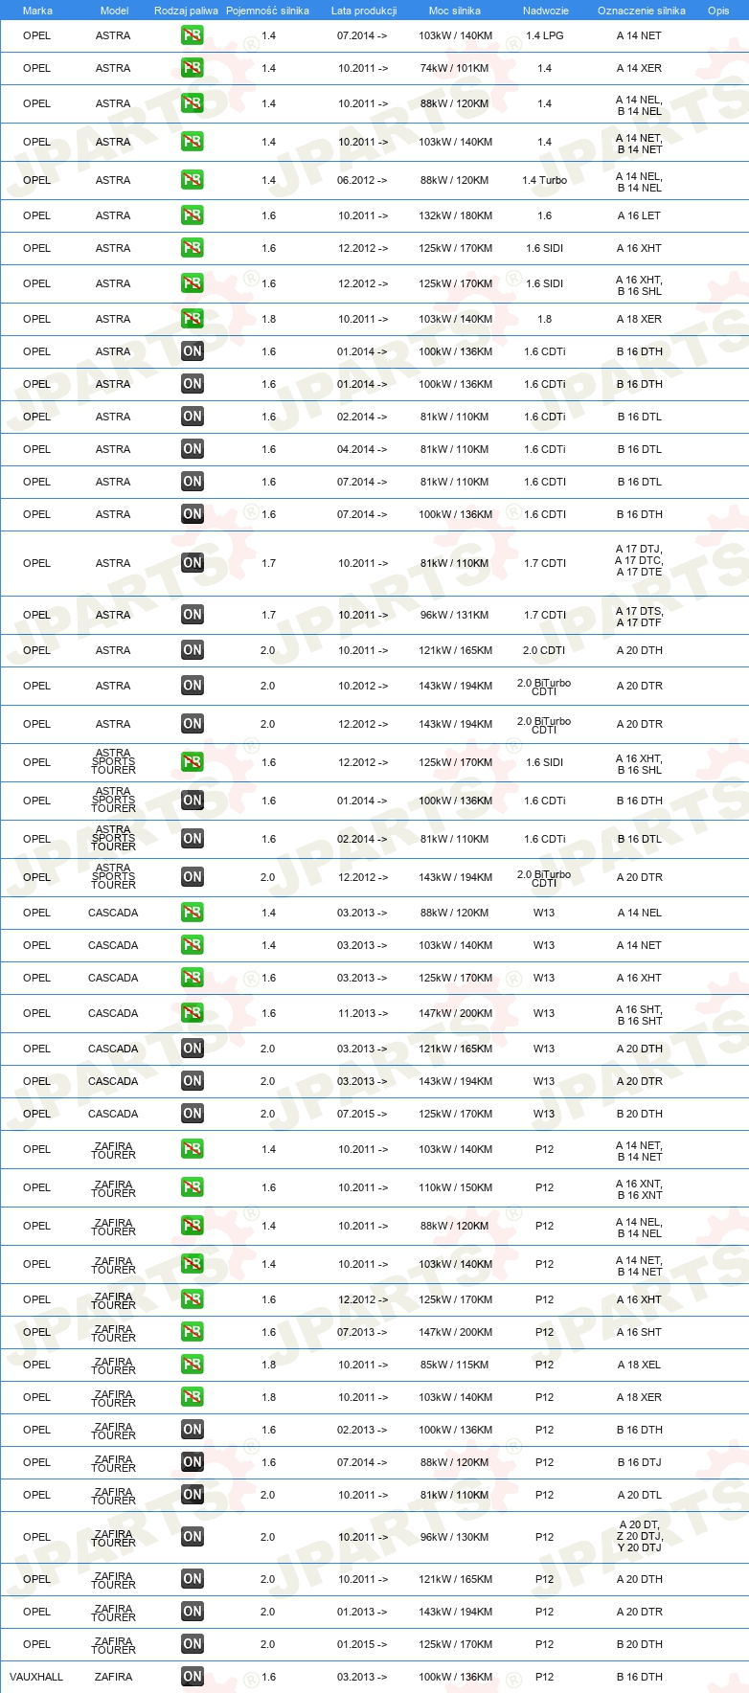This screenshot has height=1693, width=749.
Task: Click petrol icon in Astra A 18 XER row
Action: [x=192, y=319]
